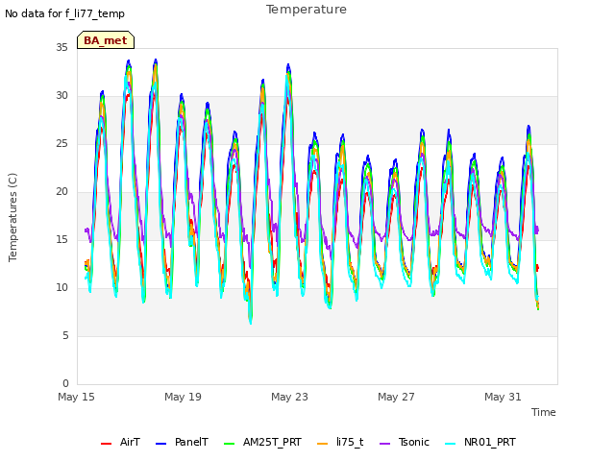Click the BA_met annotation label

(106, 40)
